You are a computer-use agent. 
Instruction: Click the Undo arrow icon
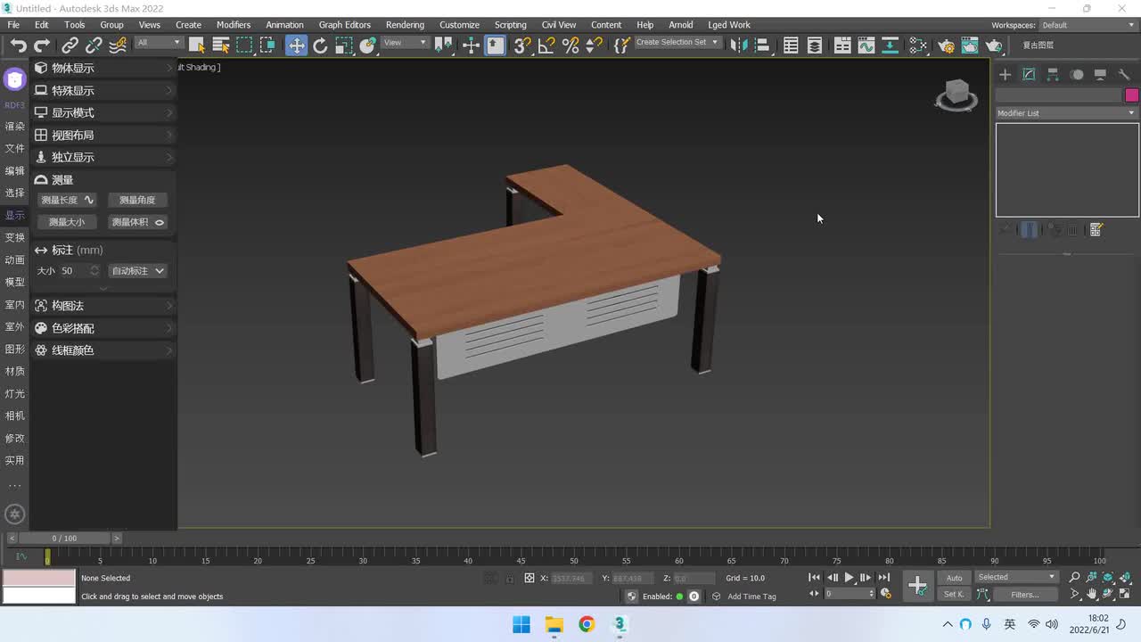[18, 45]
